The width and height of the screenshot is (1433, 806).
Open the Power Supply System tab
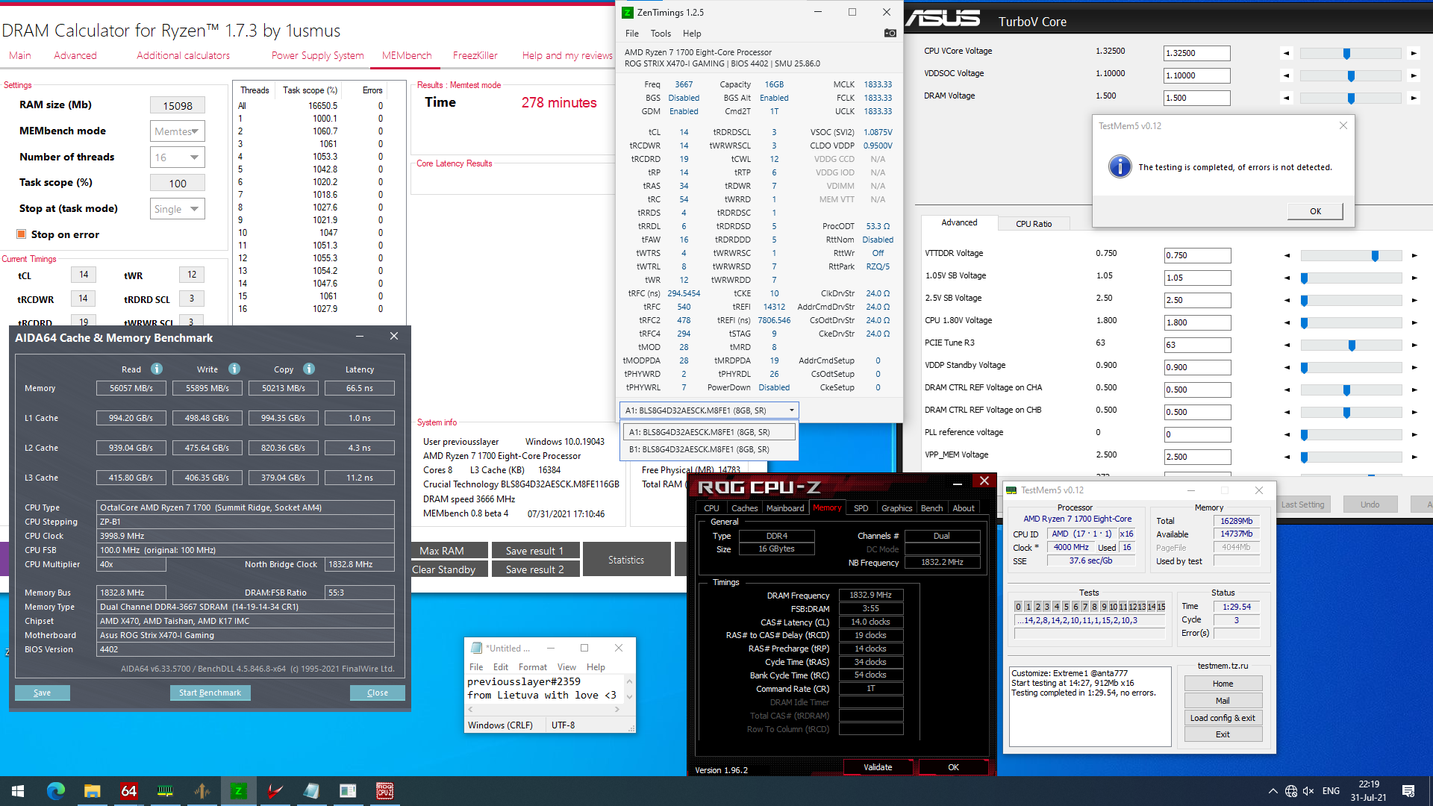click(317, 55)
